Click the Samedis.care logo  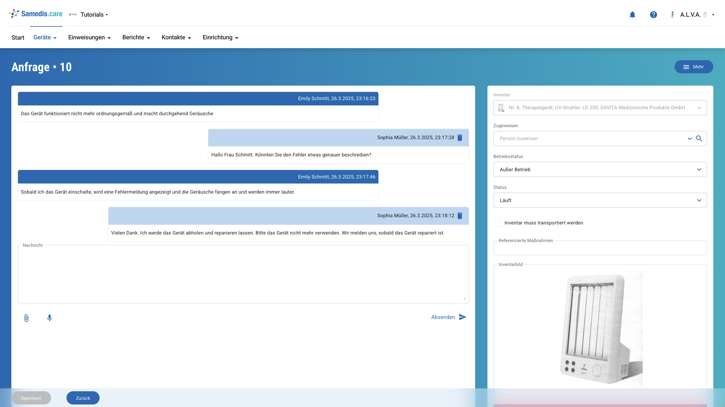(x=36, y=14)
